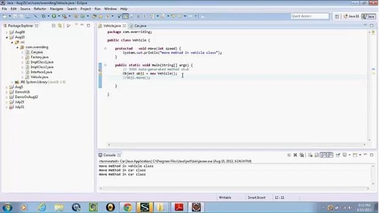Viewport: 379px width, 213px height.
Task: Remove all terminated launches in Console
Action: tap(302, 155)
